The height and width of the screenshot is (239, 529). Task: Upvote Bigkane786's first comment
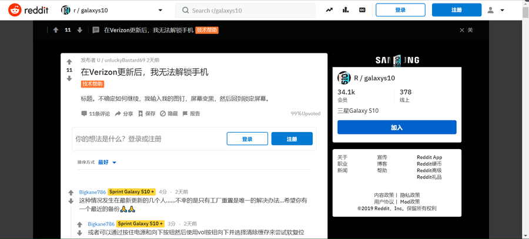point(71,193)
